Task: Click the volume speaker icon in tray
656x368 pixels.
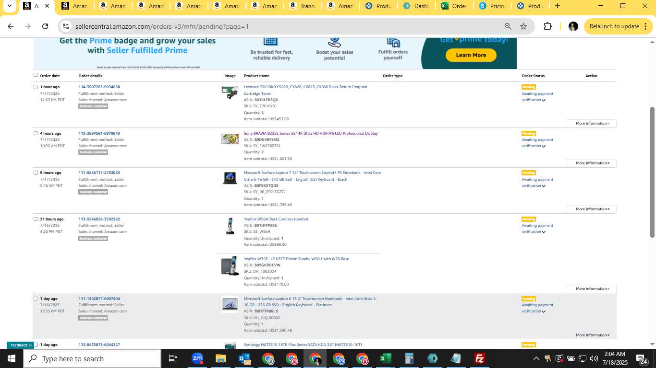Action: (x=594, y=358)
